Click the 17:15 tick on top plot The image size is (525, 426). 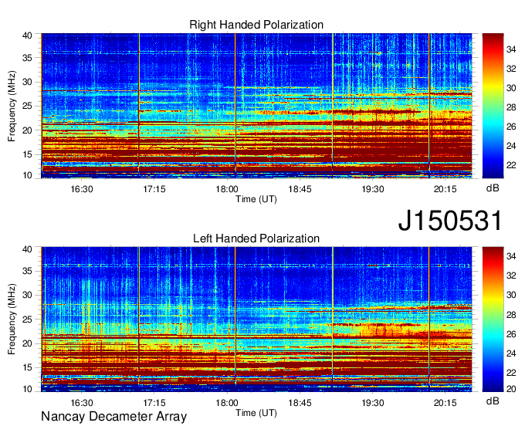154,189
